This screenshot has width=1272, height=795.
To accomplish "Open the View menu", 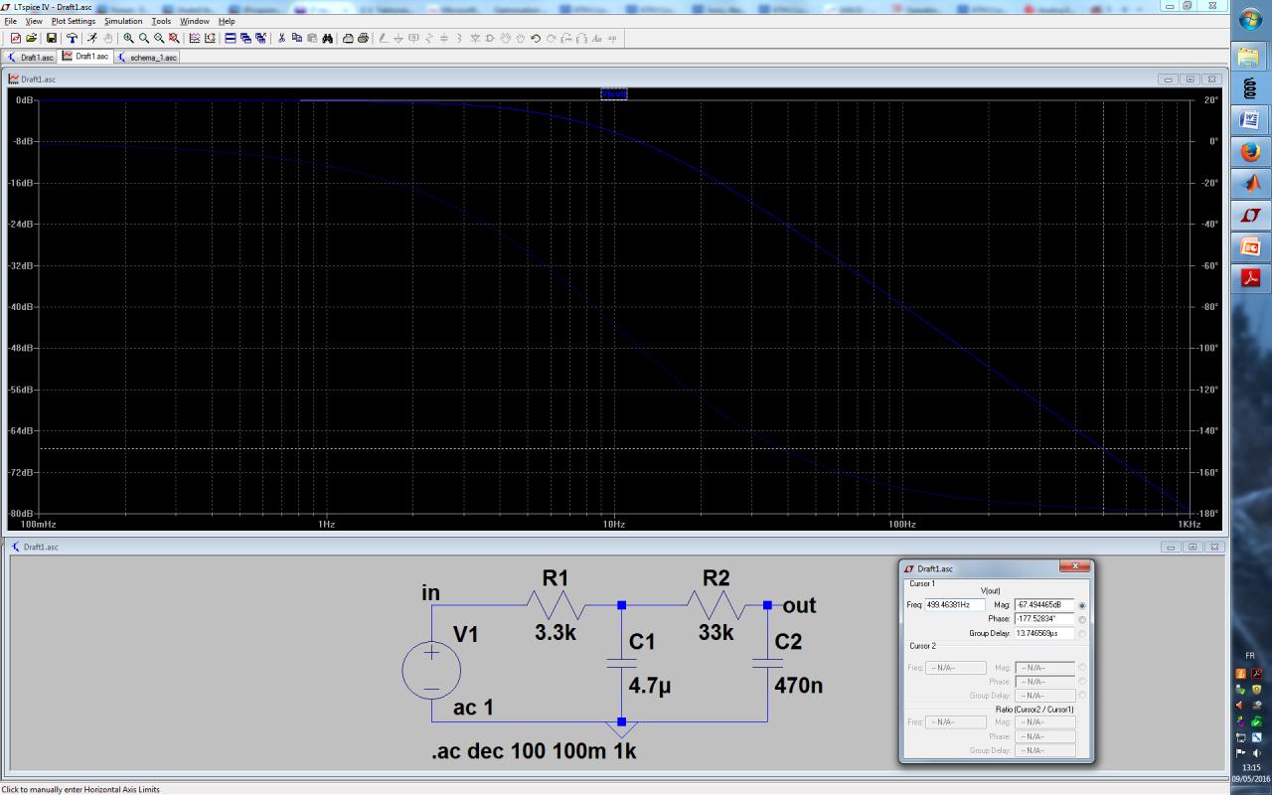I will pyautogui.click(x=34, y=21).
